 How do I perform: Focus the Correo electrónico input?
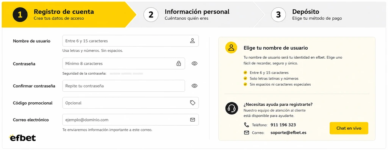(x=130, y=120)
